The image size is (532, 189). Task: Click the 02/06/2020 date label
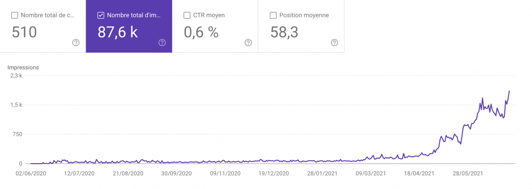click(30, 173)
